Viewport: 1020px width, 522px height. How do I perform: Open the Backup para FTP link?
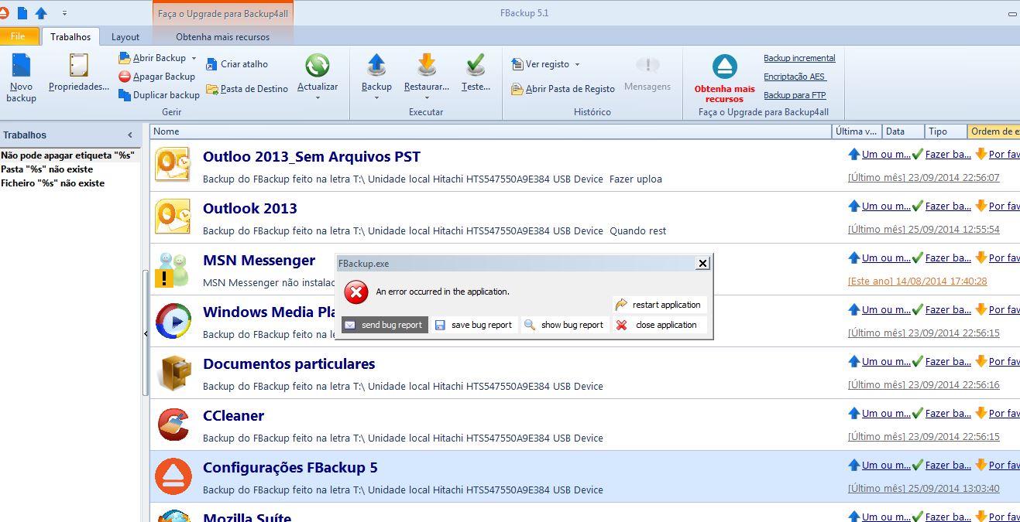(795, 95)
